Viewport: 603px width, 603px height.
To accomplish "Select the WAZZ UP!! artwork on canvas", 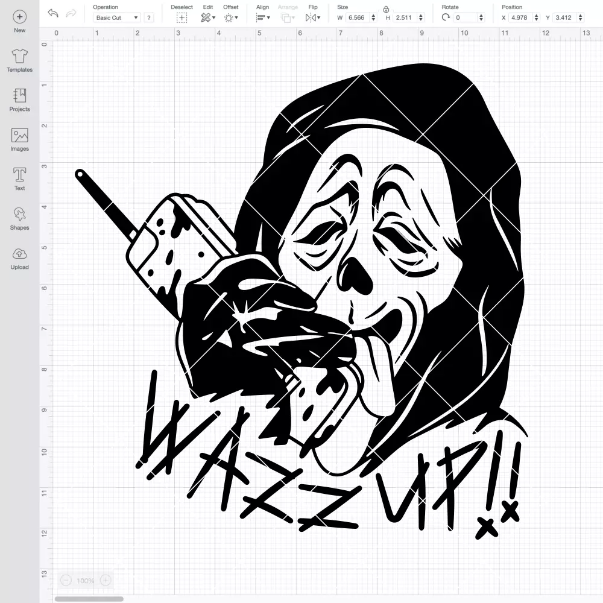I will (x=301, y=301).
